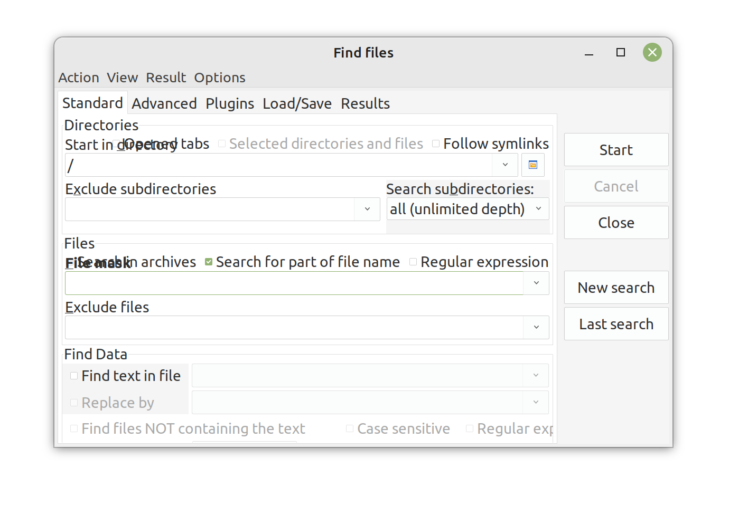
Task: Open the Exclude files dropdown
Action: pyautogui.click(x=536, y=327)
